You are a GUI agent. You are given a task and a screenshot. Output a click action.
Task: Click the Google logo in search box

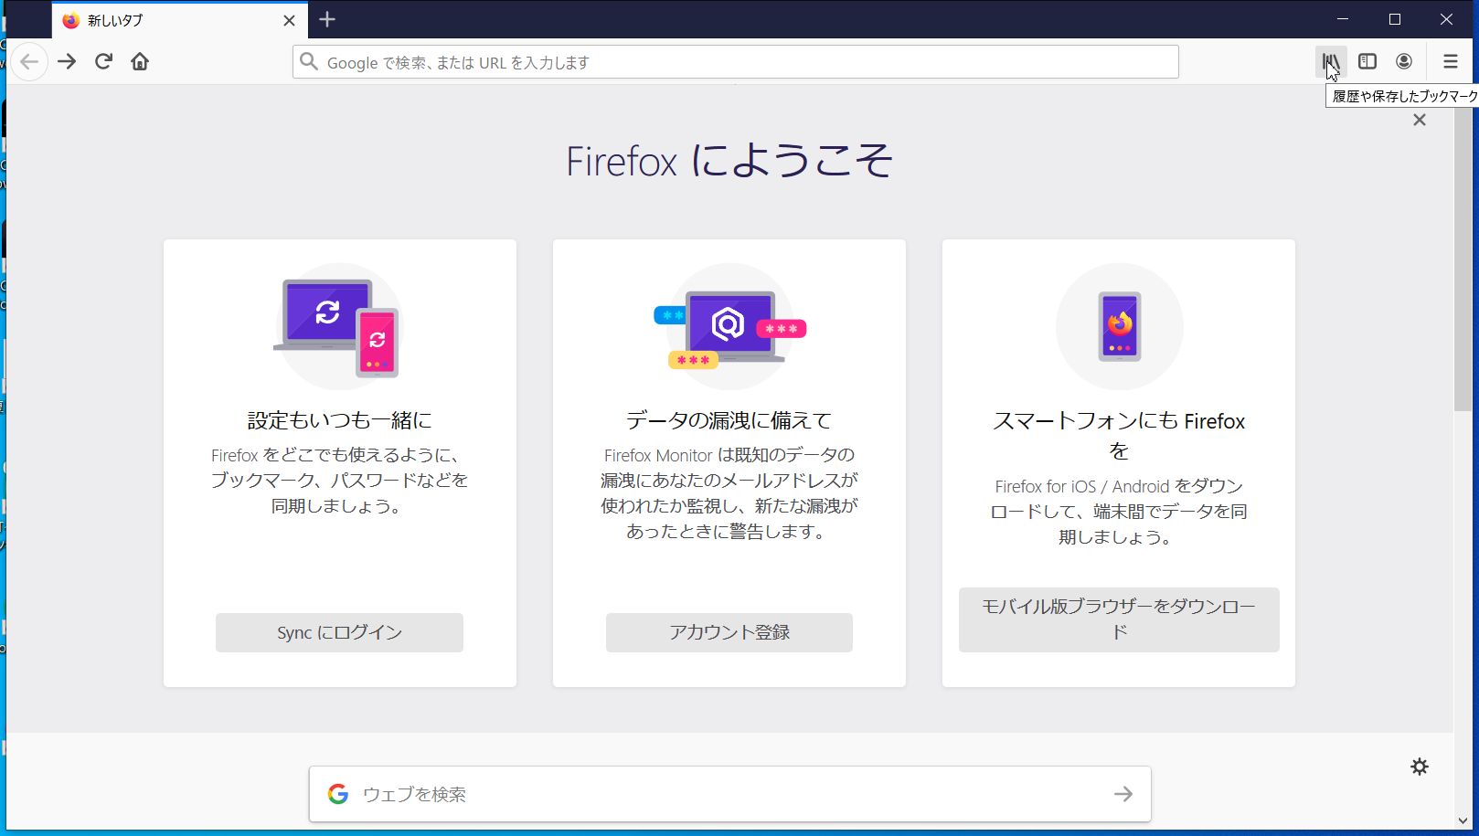click(x=338, y=794)
